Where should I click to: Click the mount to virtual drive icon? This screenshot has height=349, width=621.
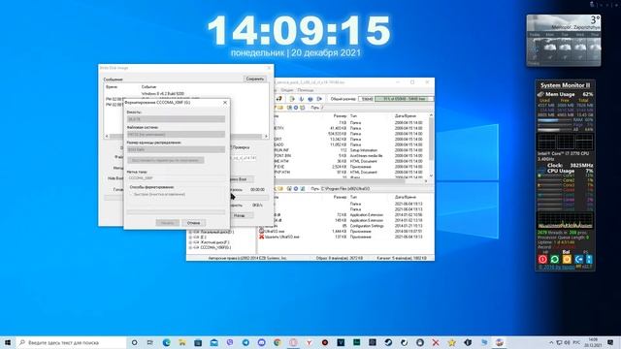coord(302,99)
